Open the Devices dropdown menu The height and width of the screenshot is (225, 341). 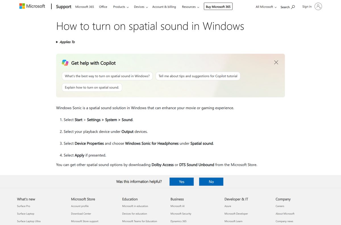pos(141,7)
